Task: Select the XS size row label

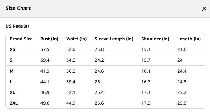Action: [x=12, y=49]
